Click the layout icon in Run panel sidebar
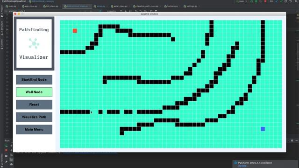299x168 pixels. tap(6, 156)
